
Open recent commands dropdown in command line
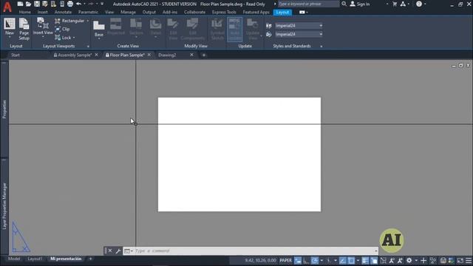click(x=129, y=251)
